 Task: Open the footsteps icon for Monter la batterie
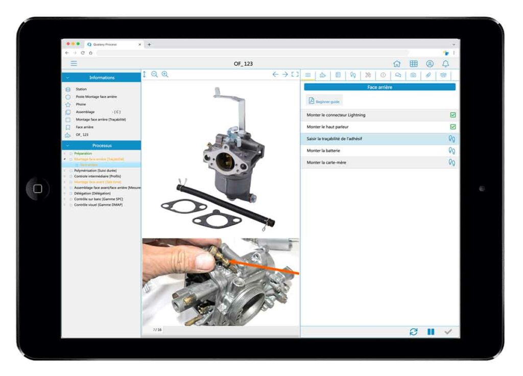452,151
